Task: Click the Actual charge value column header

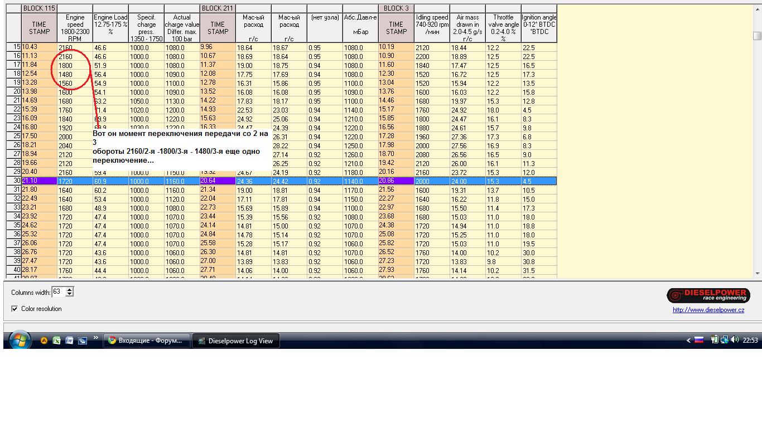Action: pyautogui.click(x=182, y=28)
